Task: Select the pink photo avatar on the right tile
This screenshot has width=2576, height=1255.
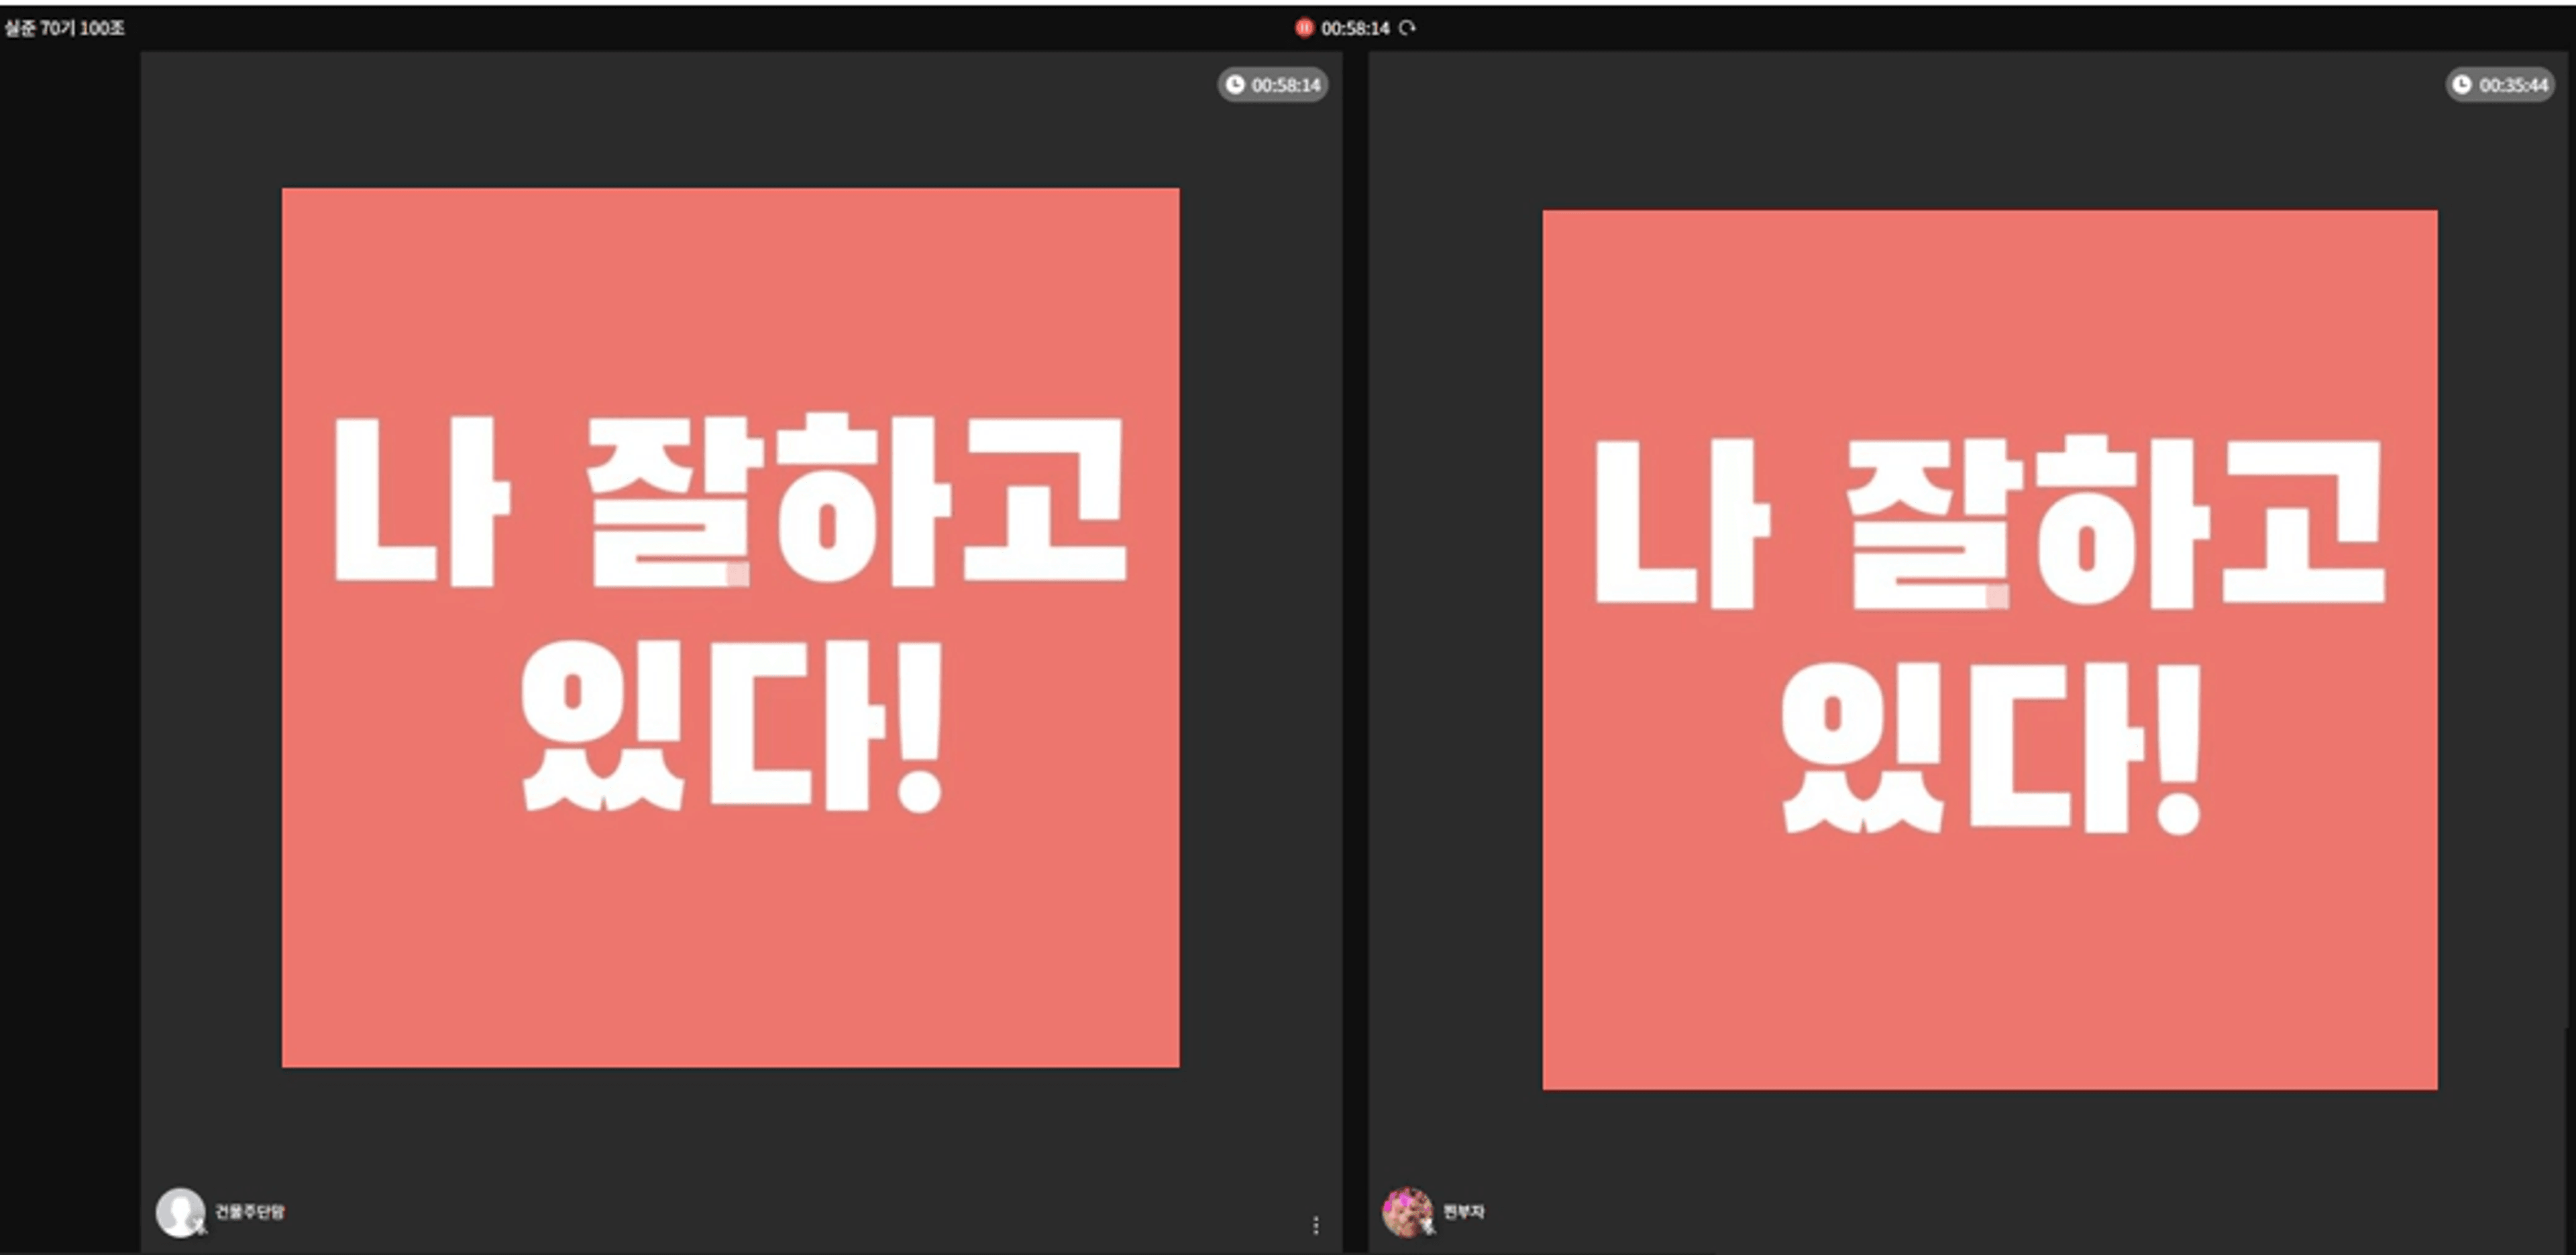Action: [1407, 1212]
